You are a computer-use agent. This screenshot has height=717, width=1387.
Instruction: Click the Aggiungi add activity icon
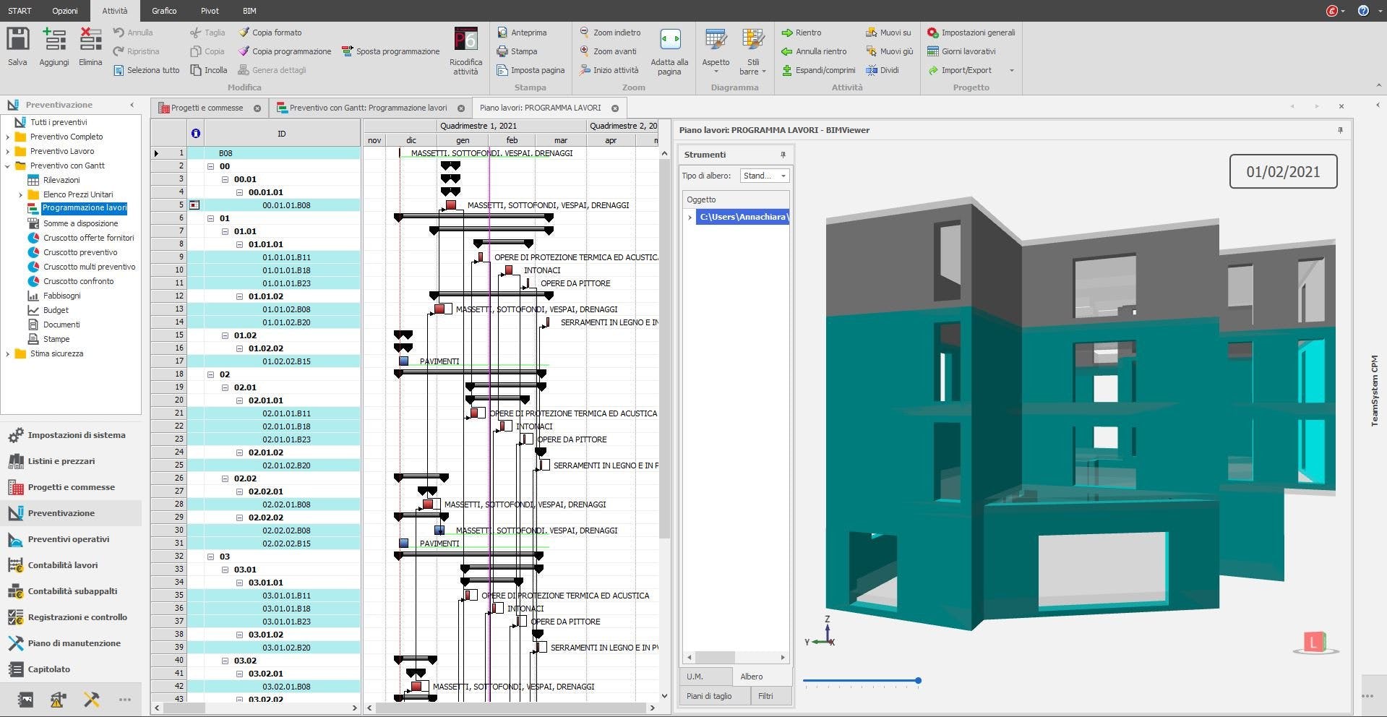click(x=54, y=40)
